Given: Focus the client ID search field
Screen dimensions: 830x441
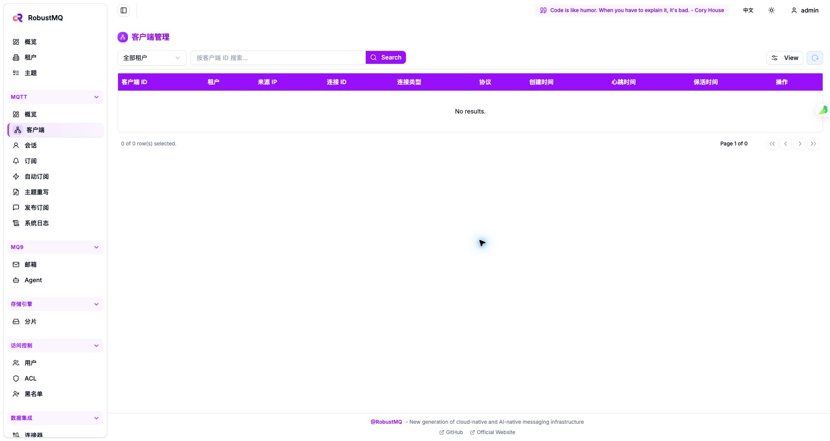Looking at the screenshot, I should pyautogui.click(x=278, y=58).
